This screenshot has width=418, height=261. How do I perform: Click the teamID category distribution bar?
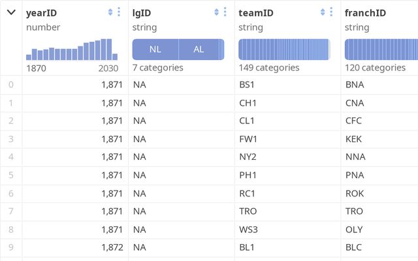point(284,50)
